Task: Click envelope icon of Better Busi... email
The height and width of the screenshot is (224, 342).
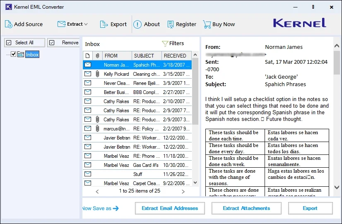Action: (88, 92)
